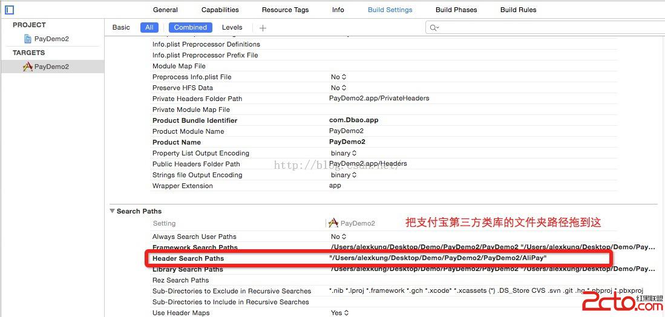Collapse the Search Paths section
The height and width of the screenshot is (317, 665).
tap(112, 211)
